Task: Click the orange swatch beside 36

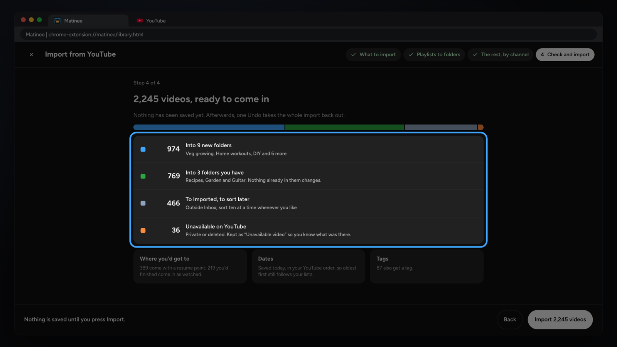Action: coord(143,231)
